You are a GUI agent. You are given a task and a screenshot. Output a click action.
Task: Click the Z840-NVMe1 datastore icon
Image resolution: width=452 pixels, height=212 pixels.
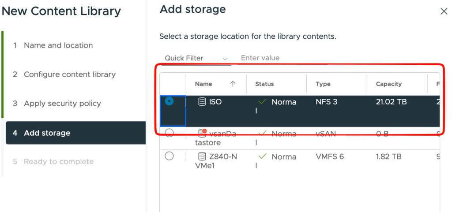click(x=202, y=156)
